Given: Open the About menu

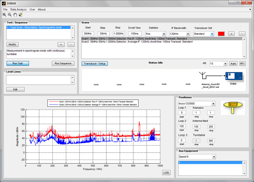Looking at the screenshot, I should click(42, 9).
